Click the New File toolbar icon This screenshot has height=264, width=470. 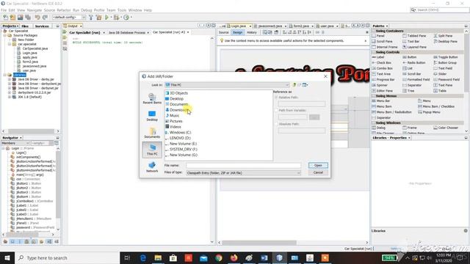coord(5,18)
